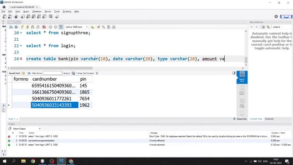293x165 pixels.
Task: Click the save snippet star icon
Action: (92, 27)
